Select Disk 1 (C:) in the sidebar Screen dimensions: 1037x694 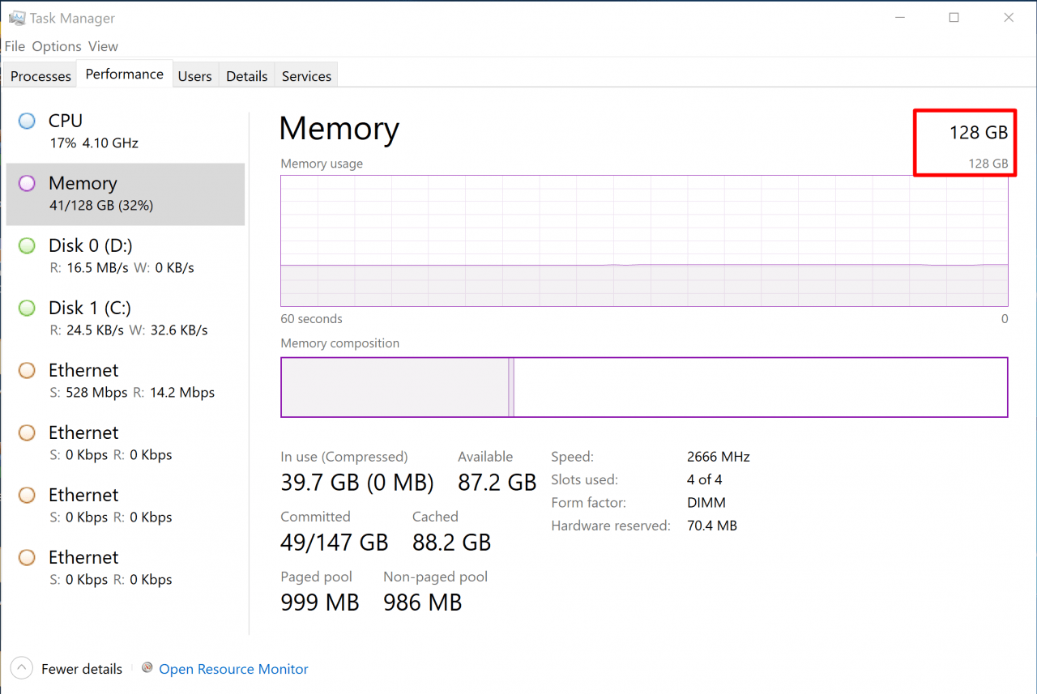coord(89,317)
